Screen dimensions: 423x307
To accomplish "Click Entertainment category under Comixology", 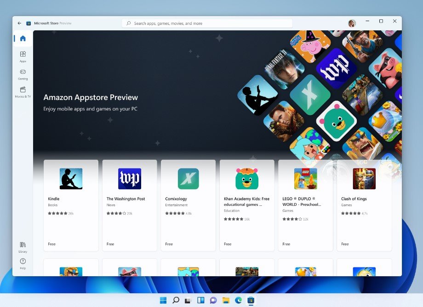I will tap(177, 205).
